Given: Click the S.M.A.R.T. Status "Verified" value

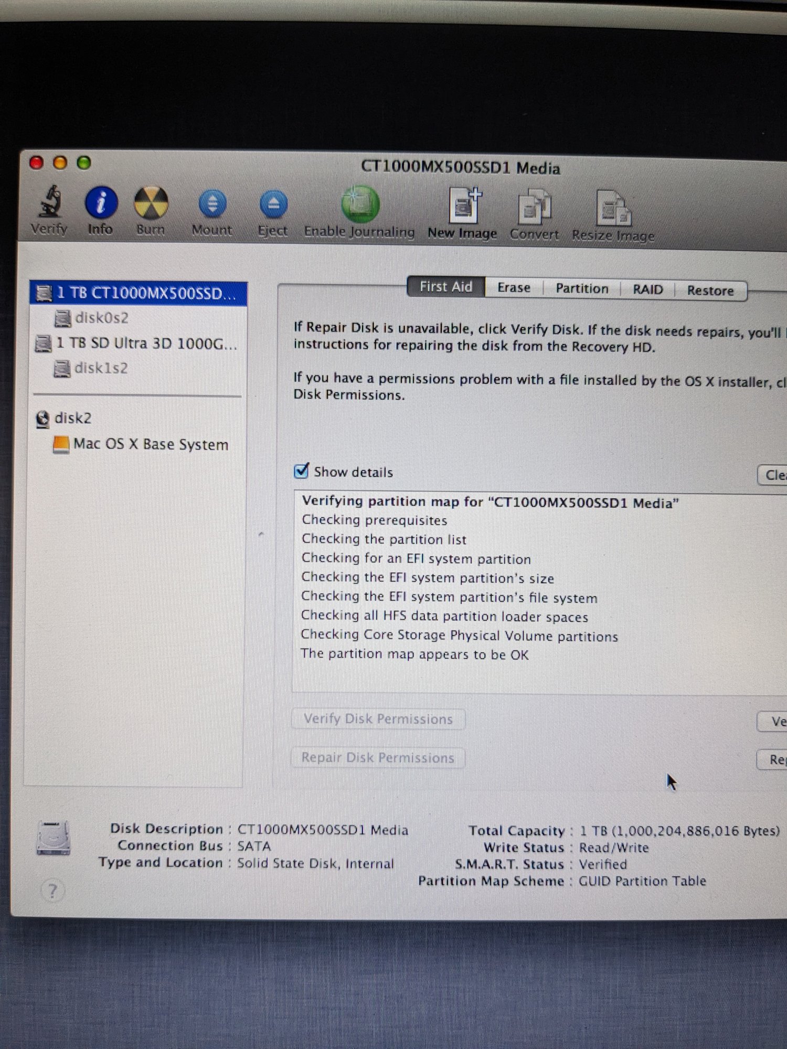Looking at the screenshot, I should click(603, 864).
